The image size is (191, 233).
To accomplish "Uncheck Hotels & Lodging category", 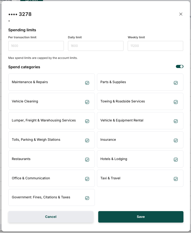I will pyautogui.click(x=176, y=160).
